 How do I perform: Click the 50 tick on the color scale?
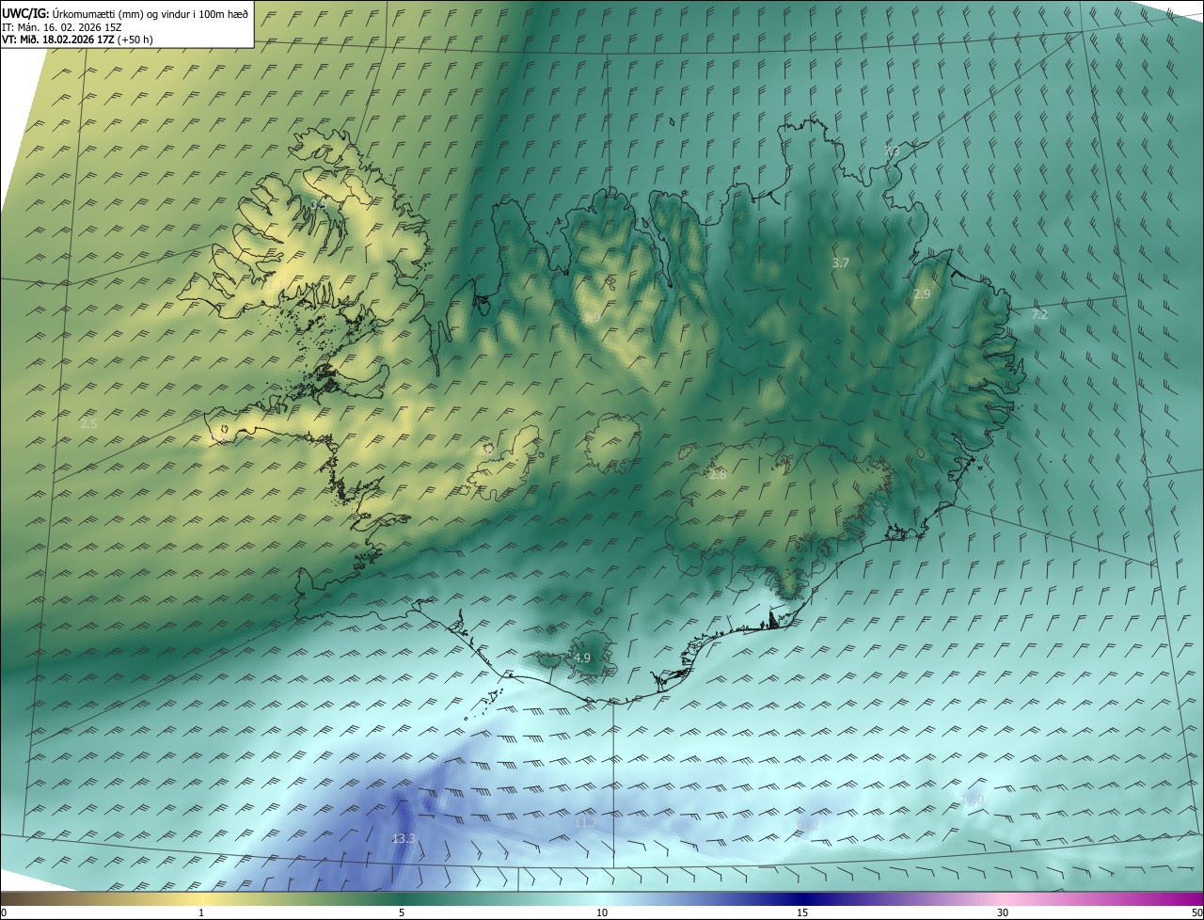click(1196, 912)
